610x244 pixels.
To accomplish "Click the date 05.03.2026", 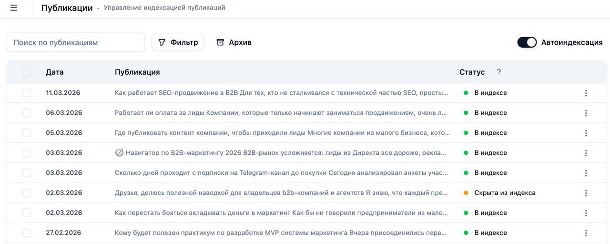I will (64, 133).
